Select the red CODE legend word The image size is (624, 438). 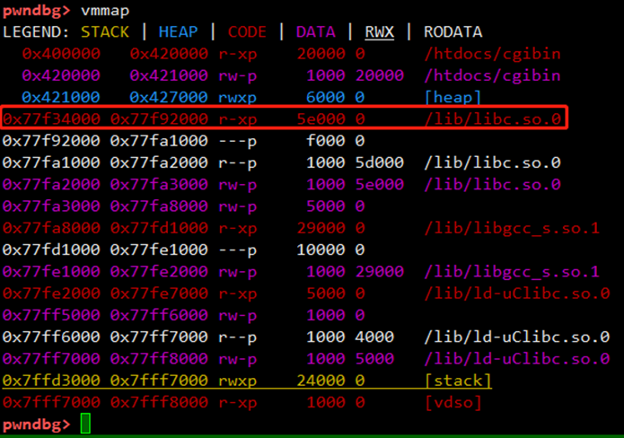coord(247,31)
